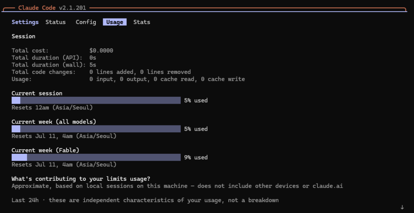Viewport: 414px width, 213px height.
Task: Click the Total duration (wall) 5s value
Action: [93, 65]
